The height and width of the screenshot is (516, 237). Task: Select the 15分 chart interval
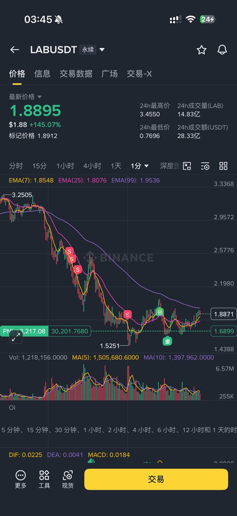[x=39, y=166]
